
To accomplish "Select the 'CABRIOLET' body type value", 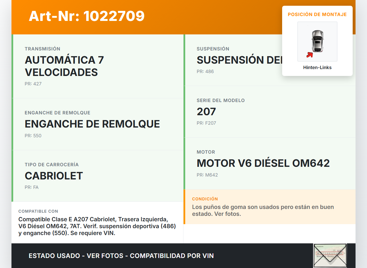I will 54,176.
